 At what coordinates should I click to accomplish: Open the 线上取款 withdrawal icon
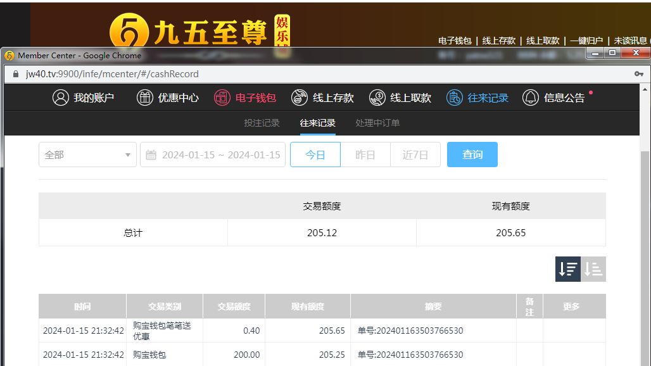377,98
